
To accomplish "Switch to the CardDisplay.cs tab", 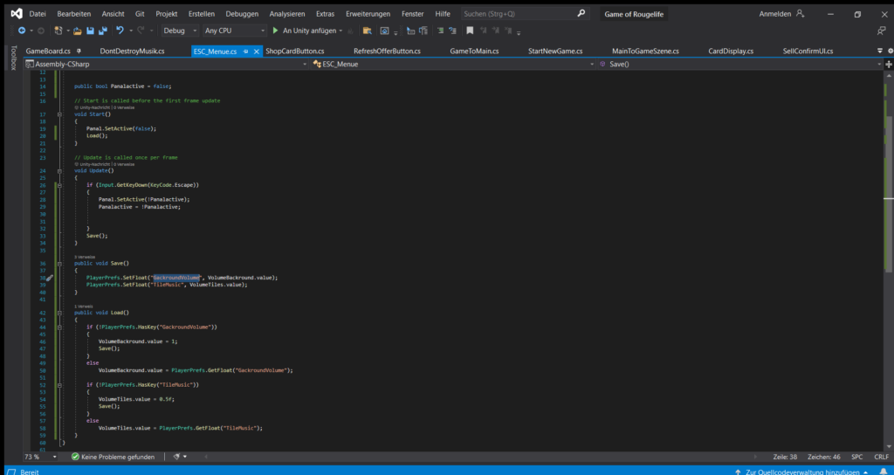I will click(x=730, y=52).
